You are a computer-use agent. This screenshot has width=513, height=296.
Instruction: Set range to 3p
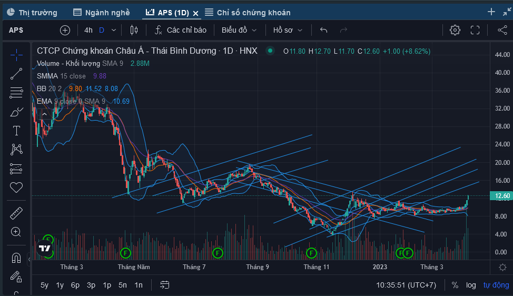(x=91, y=285)
